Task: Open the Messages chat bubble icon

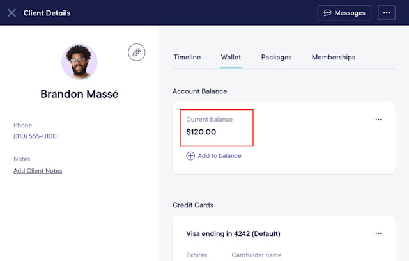Action: point(327,13)
